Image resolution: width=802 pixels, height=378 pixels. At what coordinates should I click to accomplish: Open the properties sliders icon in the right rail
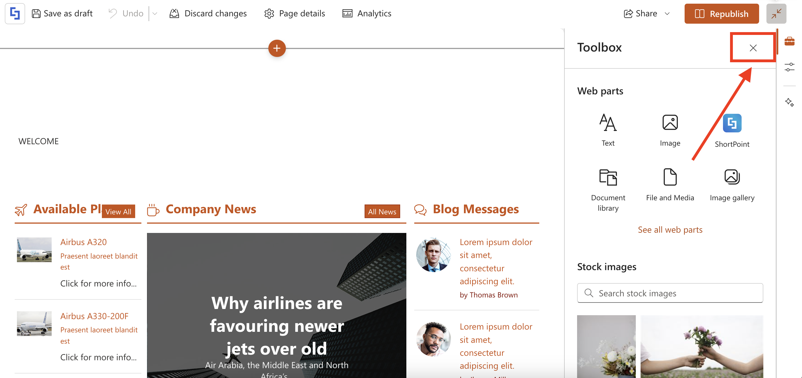click(x=789, y=67)
